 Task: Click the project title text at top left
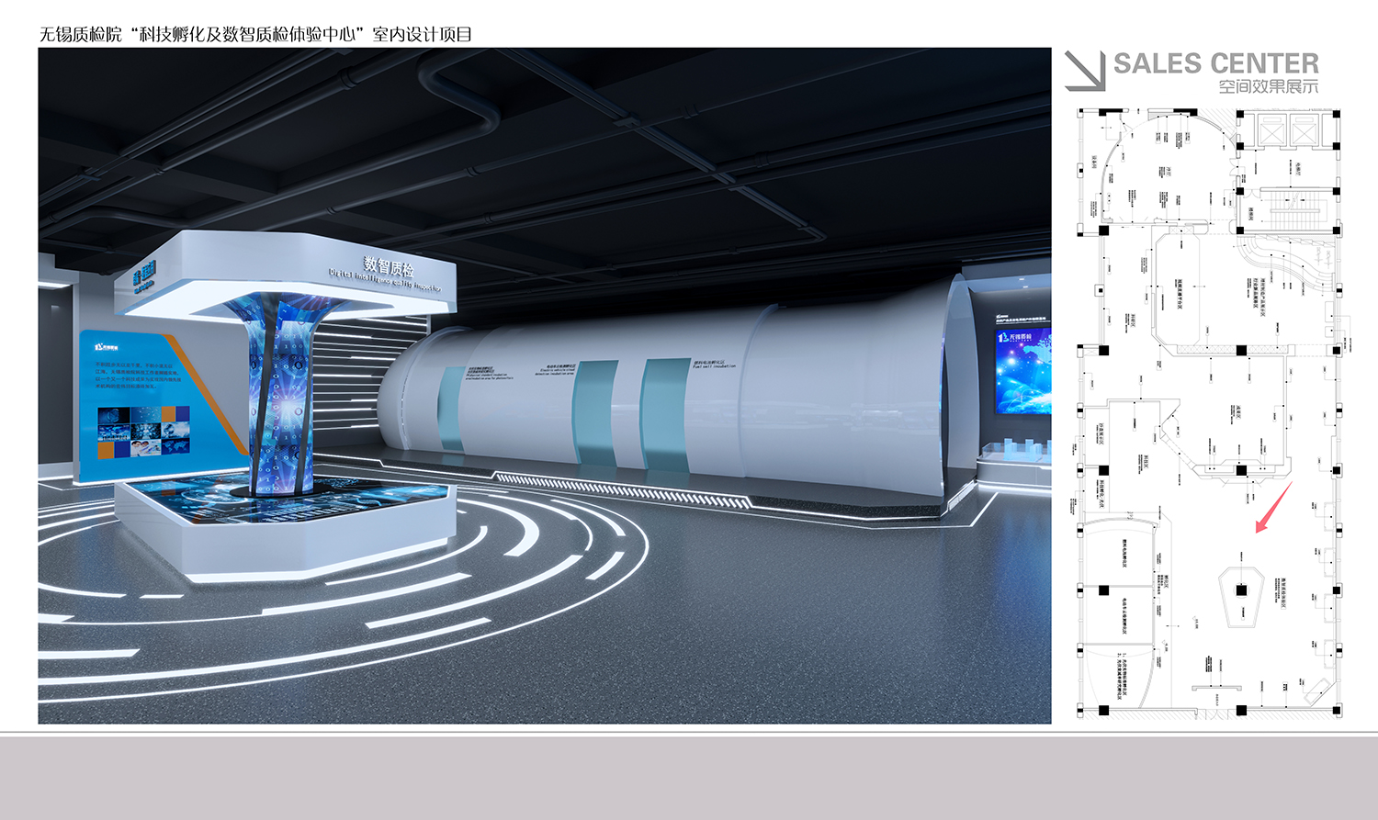tap(255, 35)
